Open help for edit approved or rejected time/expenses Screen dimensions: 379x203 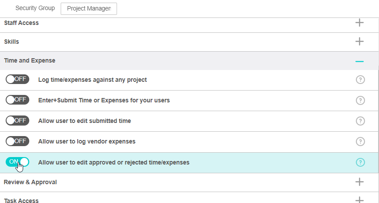[360, 162]
